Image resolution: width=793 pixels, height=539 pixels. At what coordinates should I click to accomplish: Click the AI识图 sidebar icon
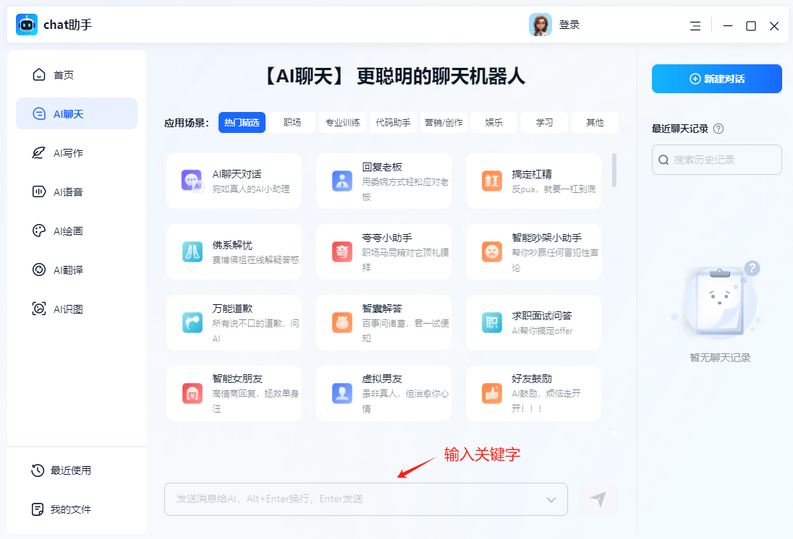[39, 309]
